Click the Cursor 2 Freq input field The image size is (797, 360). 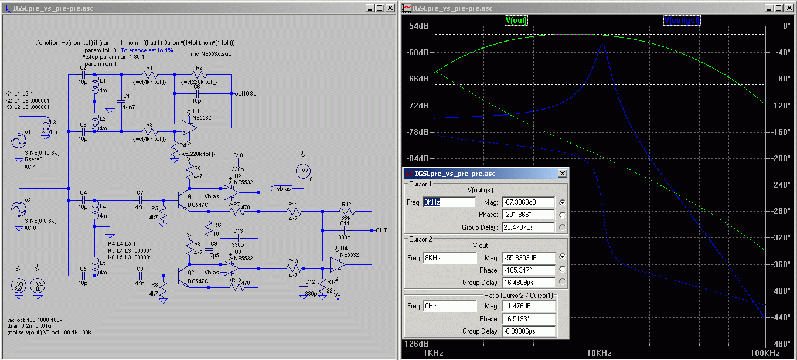click(449, 258)
